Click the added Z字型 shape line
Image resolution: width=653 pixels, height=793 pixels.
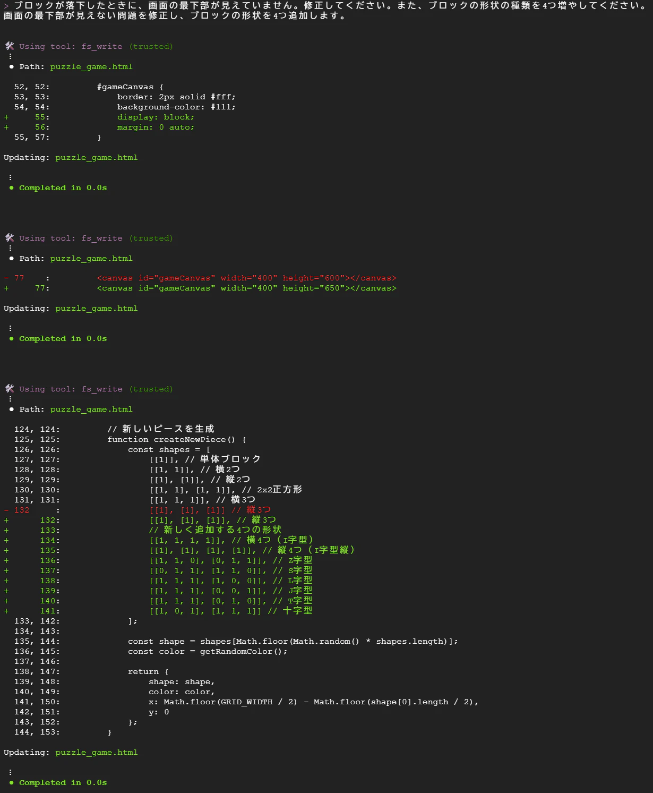(x=230, y=560)
